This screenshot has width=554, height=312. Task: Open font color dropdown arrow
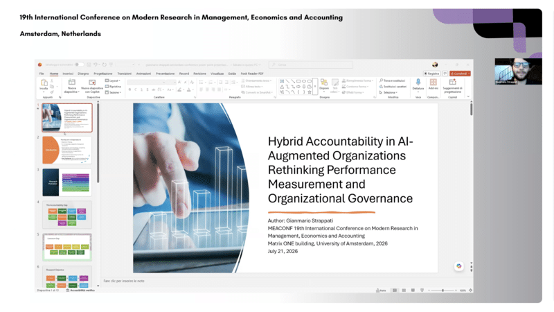[x=193, y=90]
